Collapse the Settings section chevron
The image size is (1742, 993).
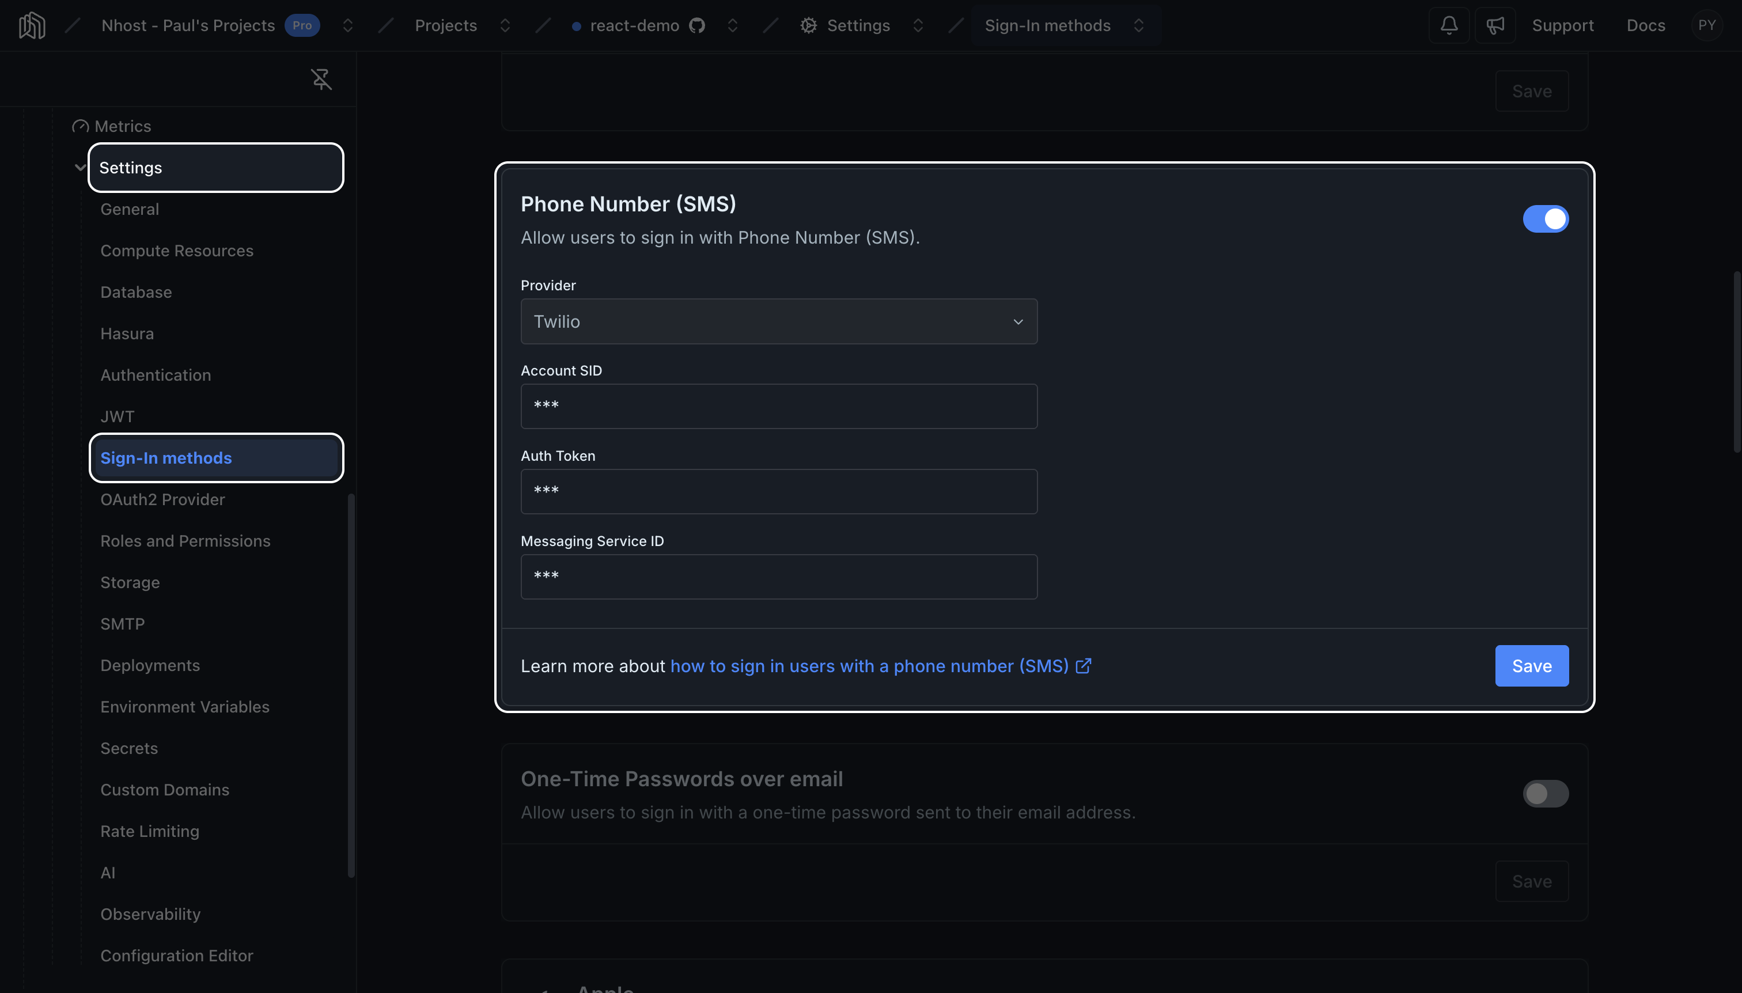(x=80, y=168)
